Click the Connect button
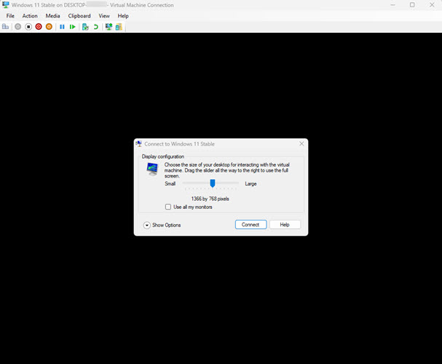The width and height of the screenshot is (442, 364). point(250,224)
